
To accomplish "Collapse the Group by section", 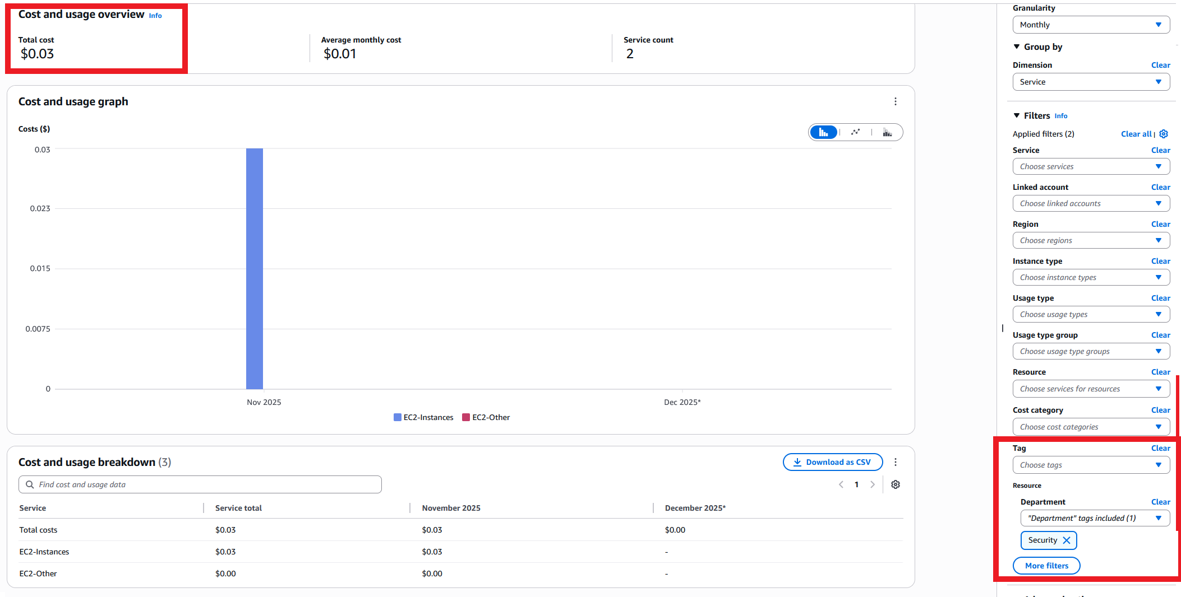I will pos(1017,46).
